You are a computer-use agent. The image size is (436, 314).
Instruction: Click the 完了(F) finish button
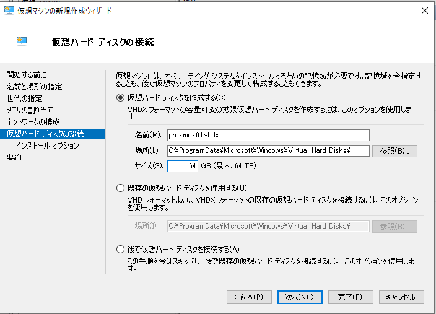pos(350,297)
